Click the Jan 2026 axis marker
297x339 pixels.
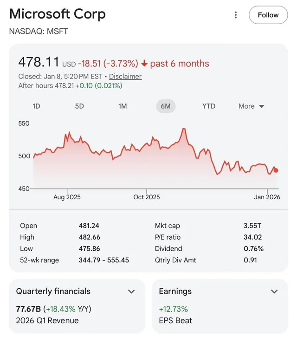267,197
